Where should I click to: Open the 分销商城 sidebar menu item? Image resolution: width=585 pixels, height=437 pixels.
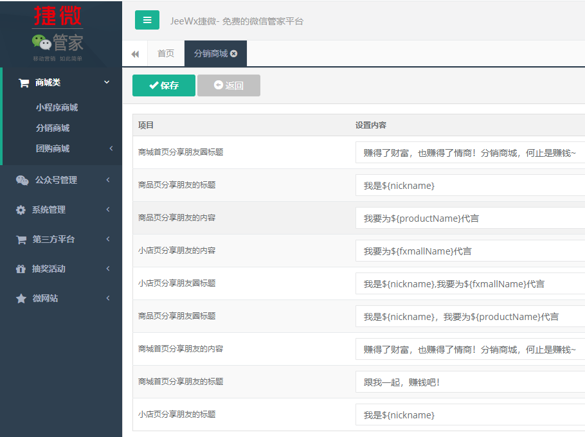(53, 128)
